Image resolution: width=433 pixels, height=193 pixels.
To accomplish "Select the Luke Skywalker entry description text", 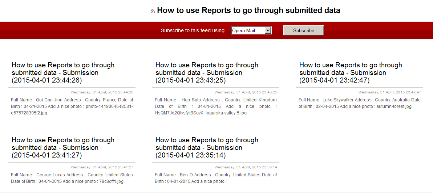I will 359,103.
